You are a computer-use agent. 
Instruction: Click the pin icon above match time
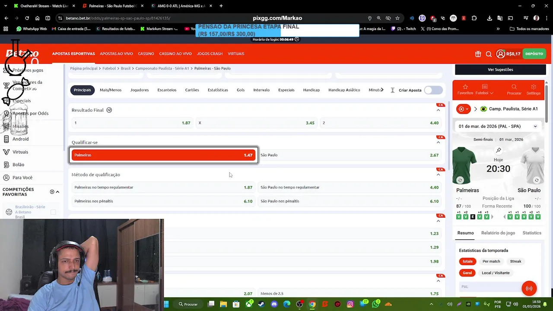[x=499, y=150]
